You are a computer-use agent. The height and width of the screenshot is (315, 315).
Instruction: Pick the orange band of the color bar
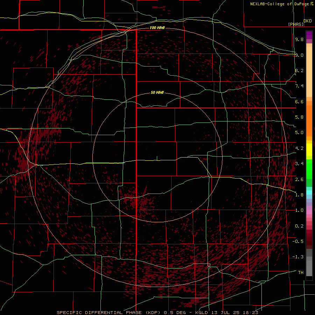[309, 121]
